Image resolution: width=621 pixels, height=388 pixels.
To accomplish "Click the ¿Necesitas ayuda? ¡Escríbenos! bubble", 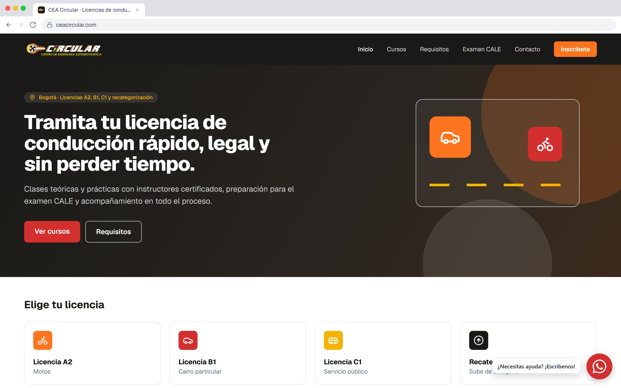I will click(536, 366).
